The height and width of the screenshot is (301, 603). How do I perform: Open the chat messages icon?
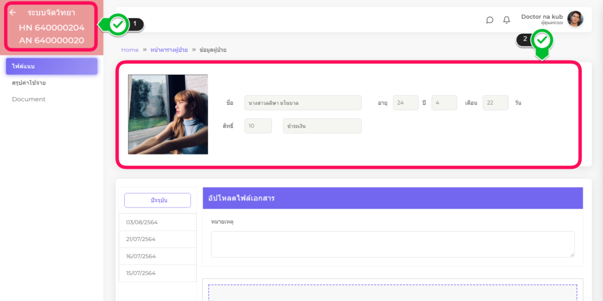(x=489, y=20)
